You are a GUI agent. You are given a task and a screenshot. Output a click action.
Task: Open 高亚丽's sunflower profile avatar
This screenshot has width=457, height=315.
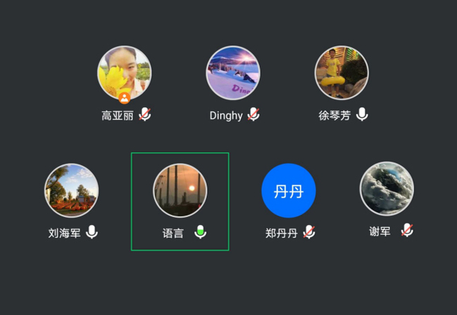tap(125, 73)
